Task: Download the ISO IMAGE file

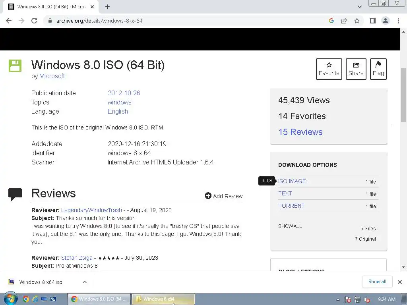Action: [292, 181]
